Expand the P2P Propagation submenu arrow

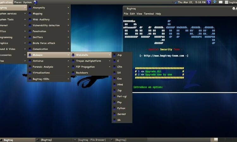(110, 67)
